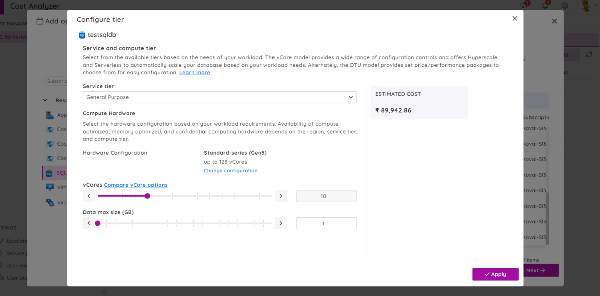Open User management in the settings menu
Viewport: 600px width, 296px height.
(16, 265)
